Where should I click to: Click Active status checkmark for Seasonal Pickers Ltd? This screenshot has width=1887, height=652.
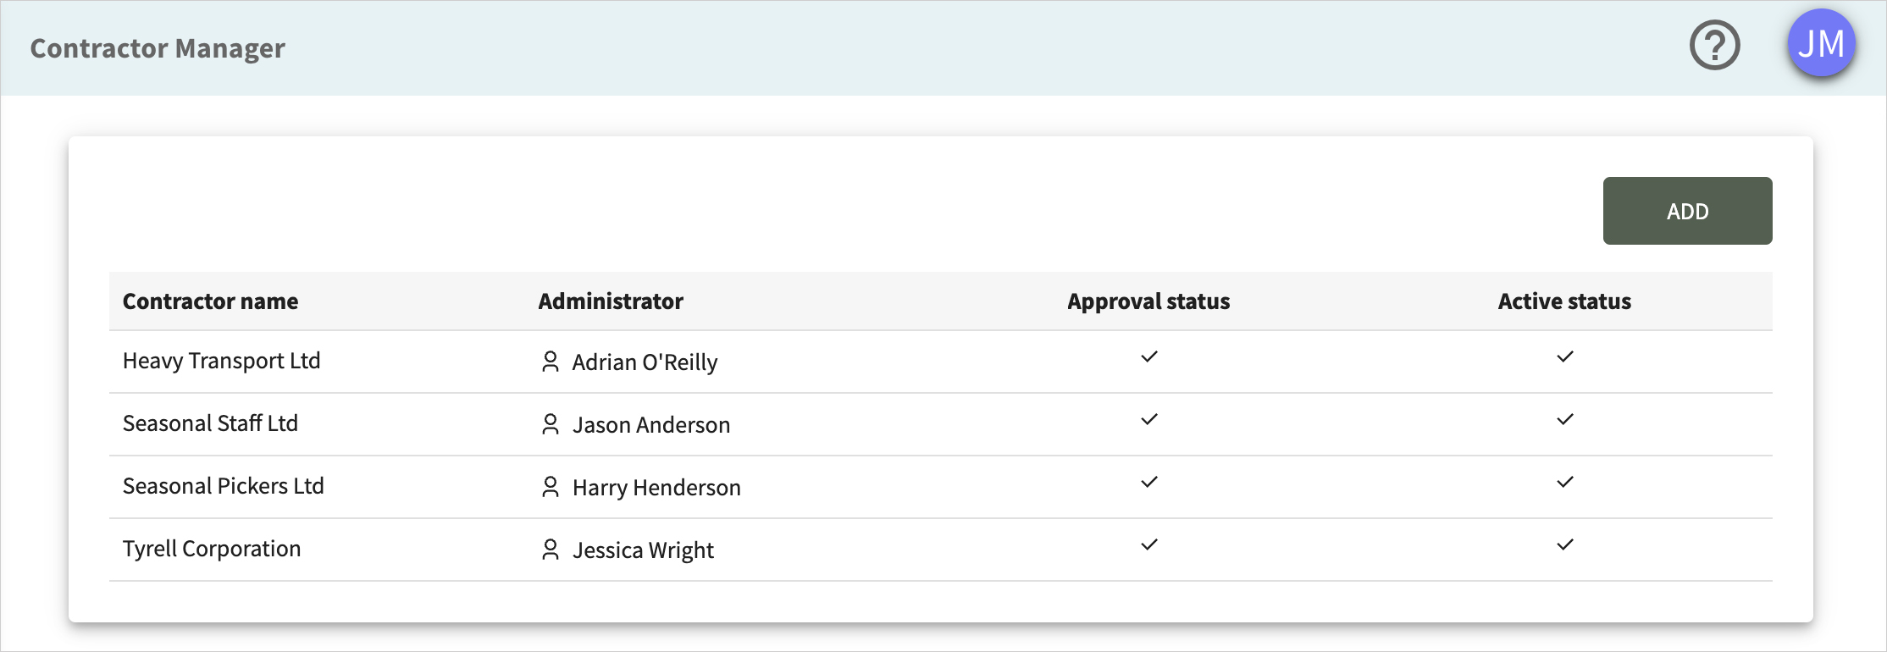coord(1565,482)
